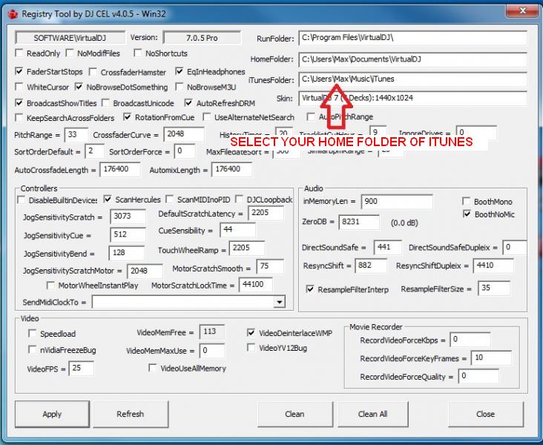Click the ResyncShift field

371,266
